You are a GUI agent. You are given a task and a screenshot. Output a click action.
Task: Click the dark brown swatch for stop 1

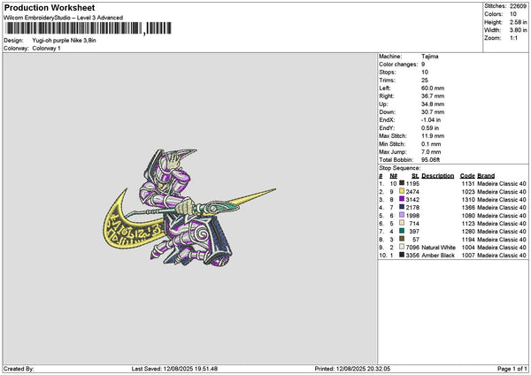pyautogui.click(x=402, y=183)
